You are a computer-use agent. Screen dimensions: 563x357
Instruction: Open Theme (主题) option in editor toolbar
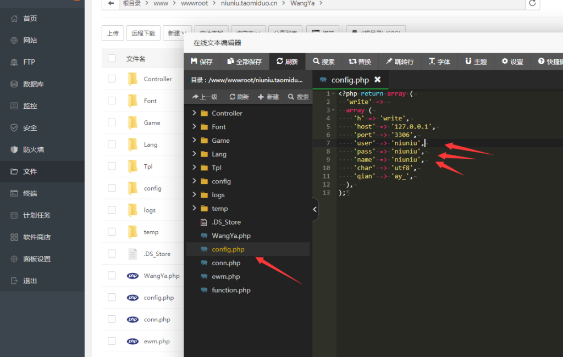point(476,62)
